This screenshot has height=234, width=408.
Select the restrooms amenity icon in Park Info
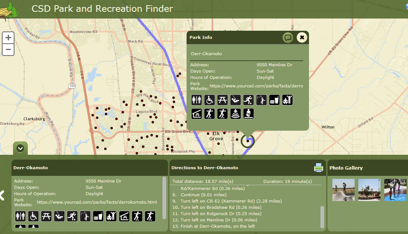pyautogui.click(x=197, y=100)
